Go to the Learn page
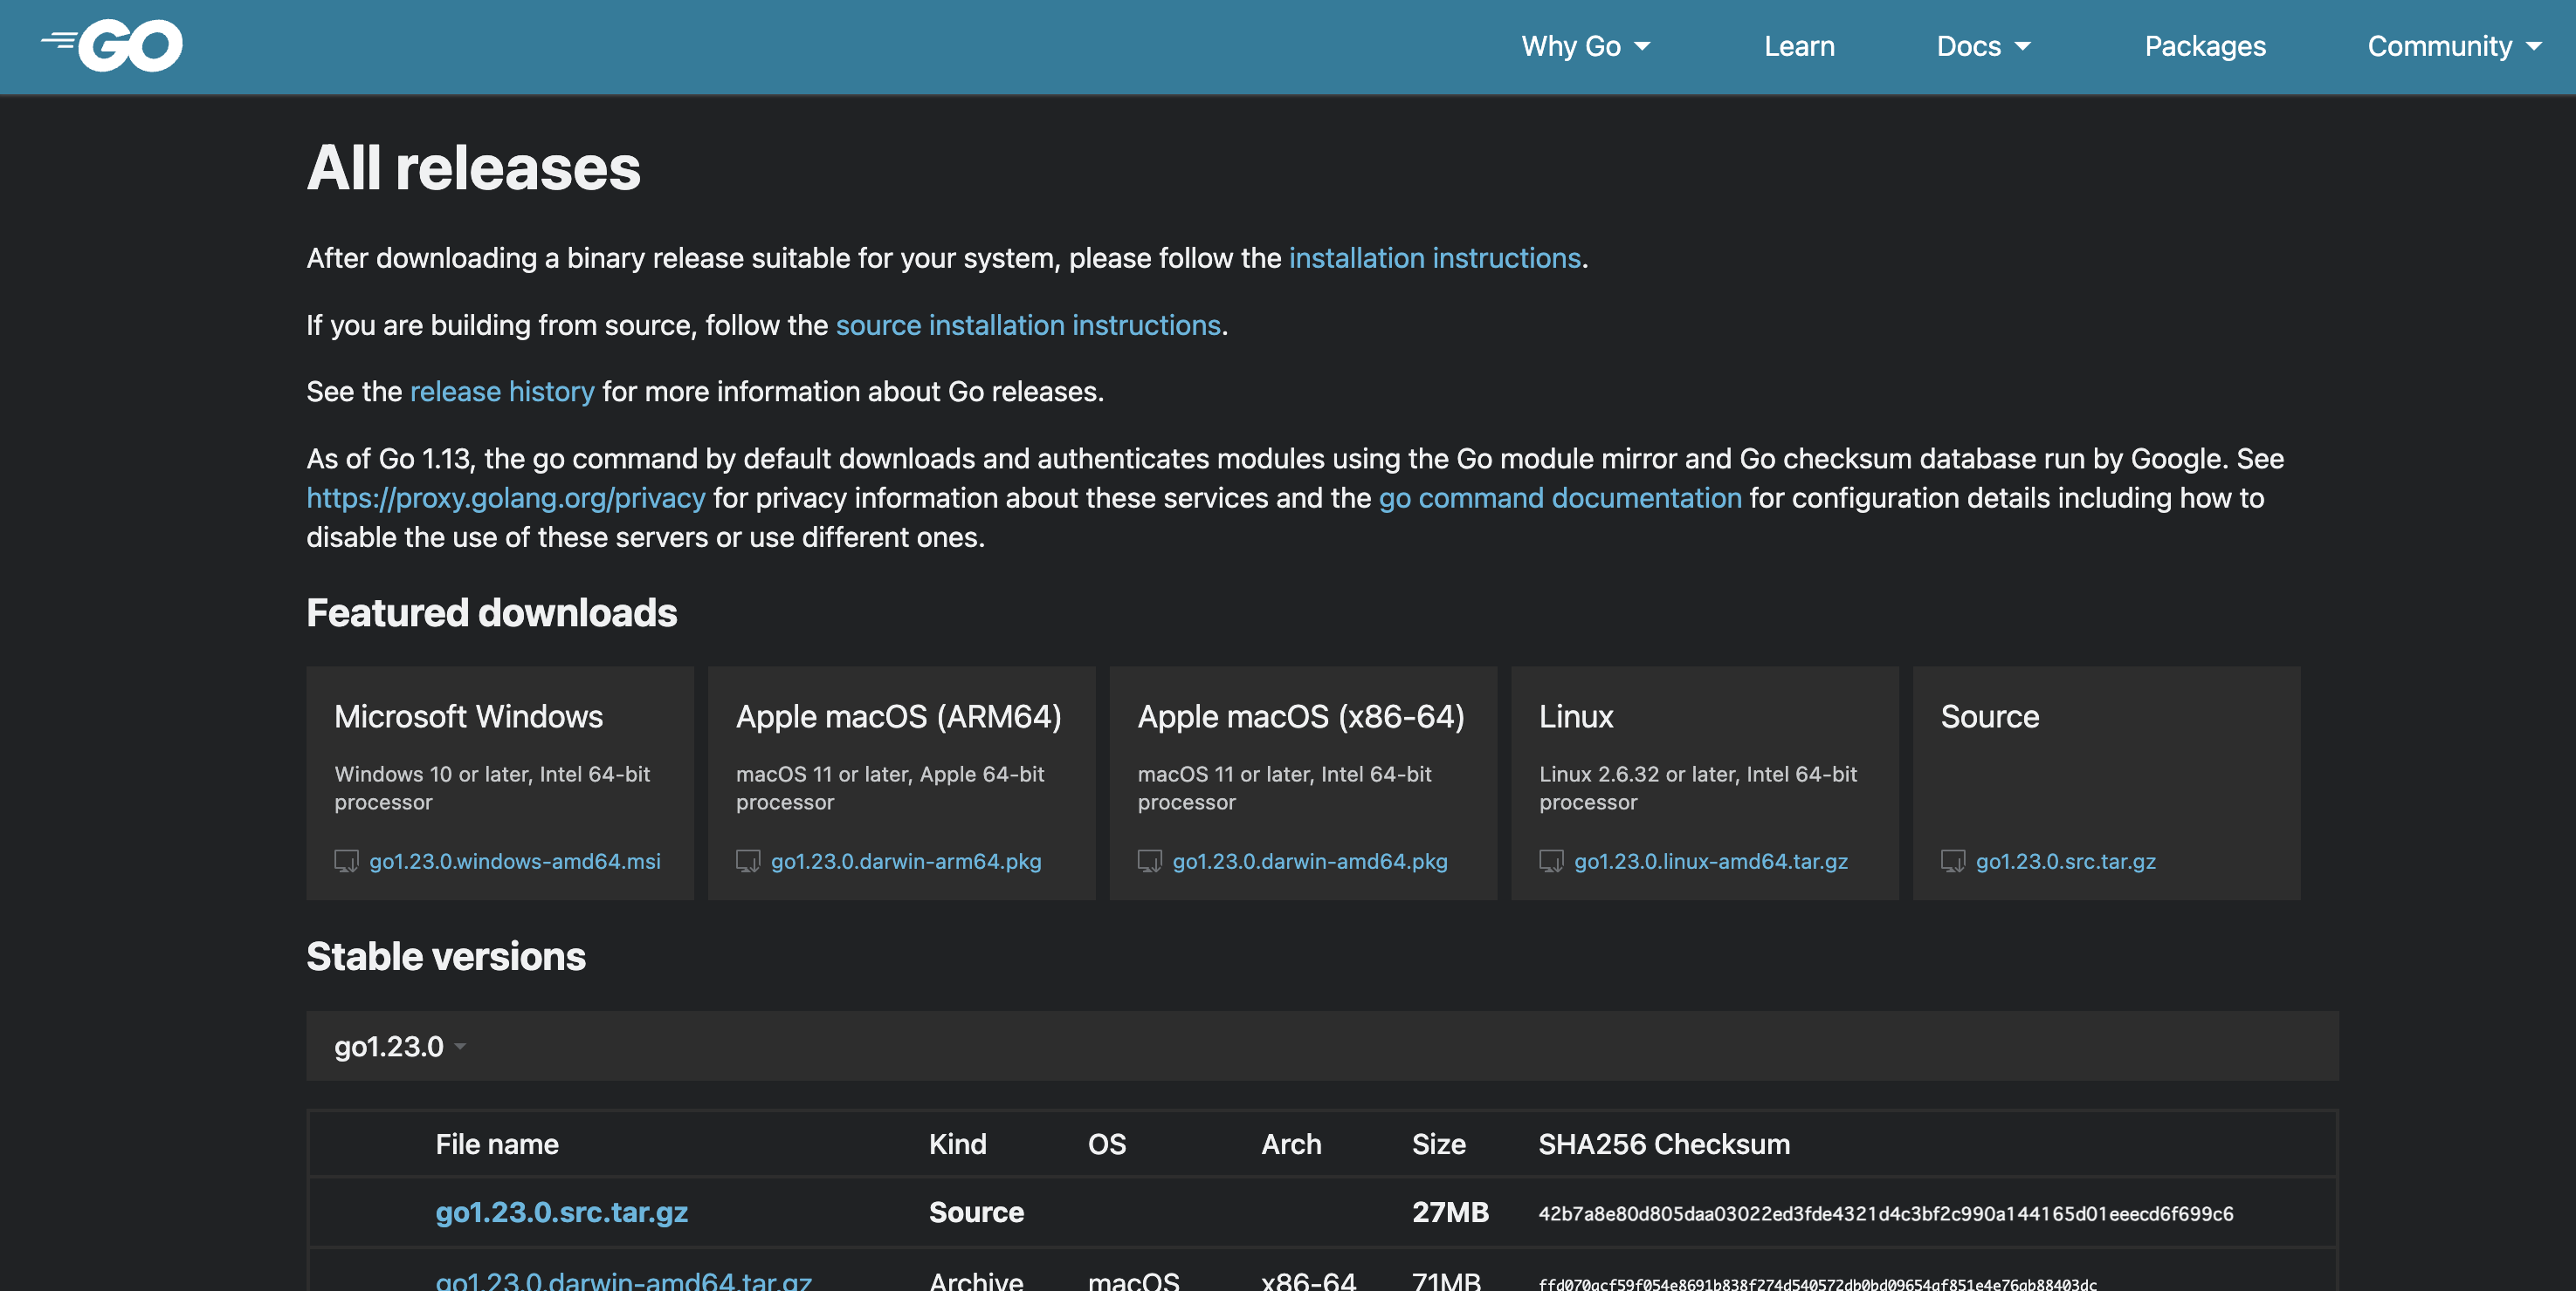The image size is (2576, 1291). 1799,46
